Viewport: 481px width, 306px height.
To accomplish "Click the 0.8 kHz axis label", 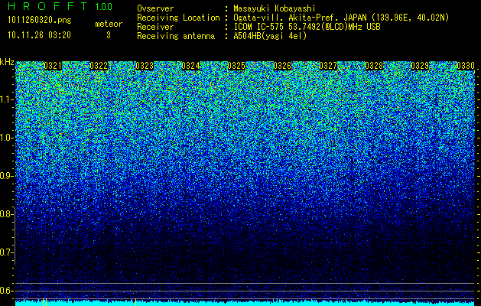I will tap(6, 214).
